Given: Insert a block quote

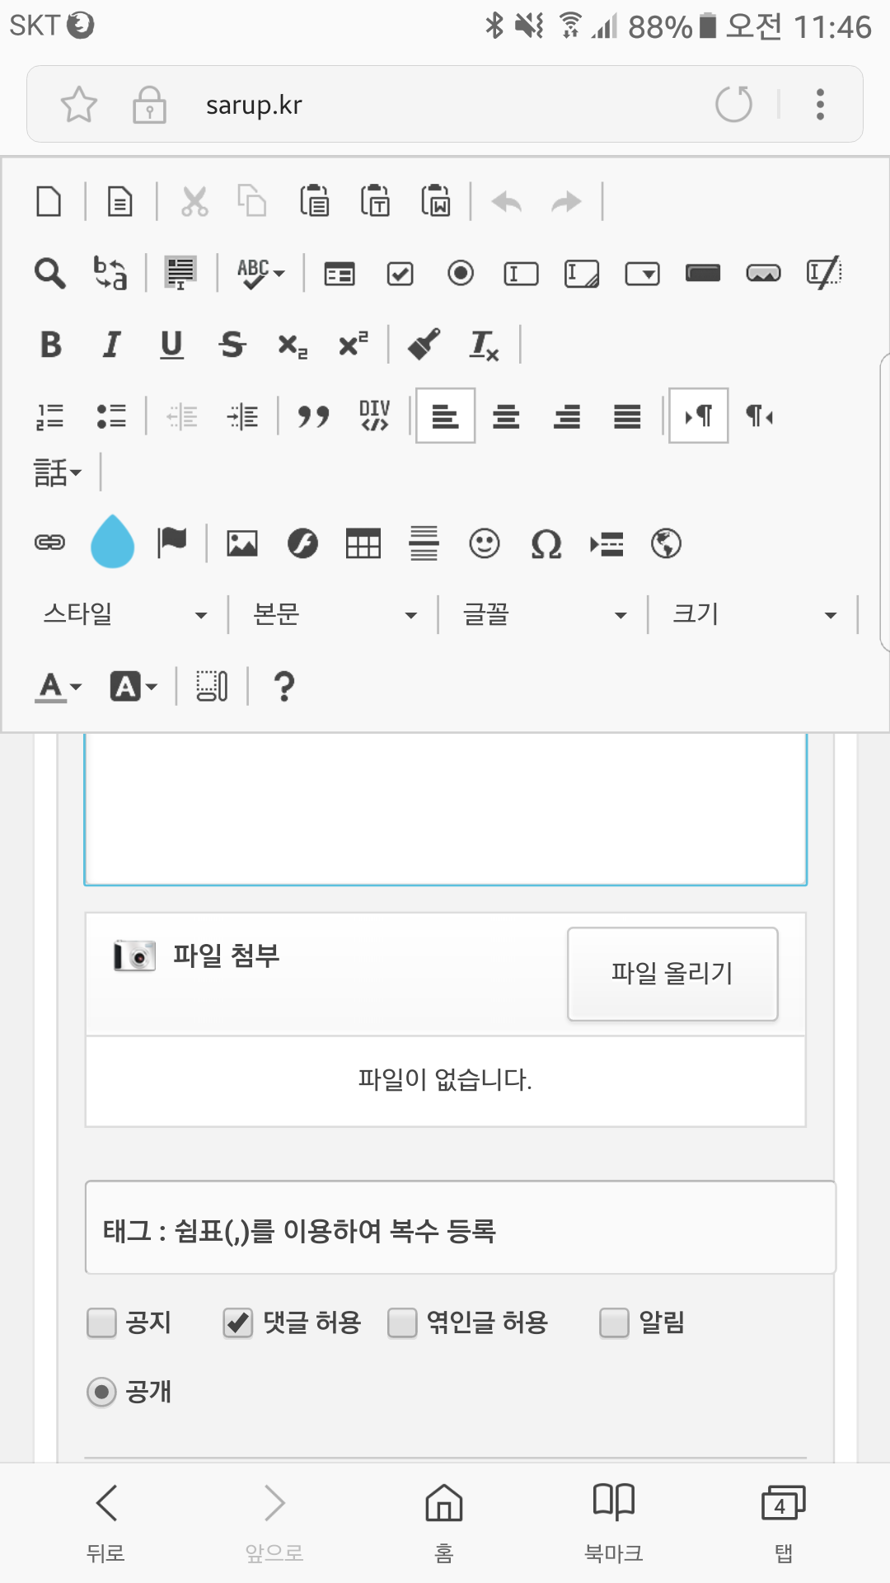Looking at the screenshot, I should (x=313, y=416).
